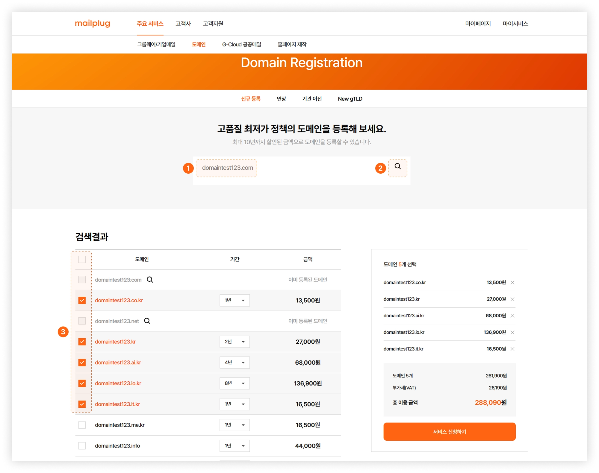Click the mailplug logo

[x=93, y=23]
